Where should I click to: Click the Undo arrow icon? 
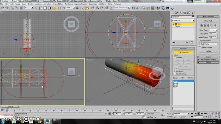point(2,8)
